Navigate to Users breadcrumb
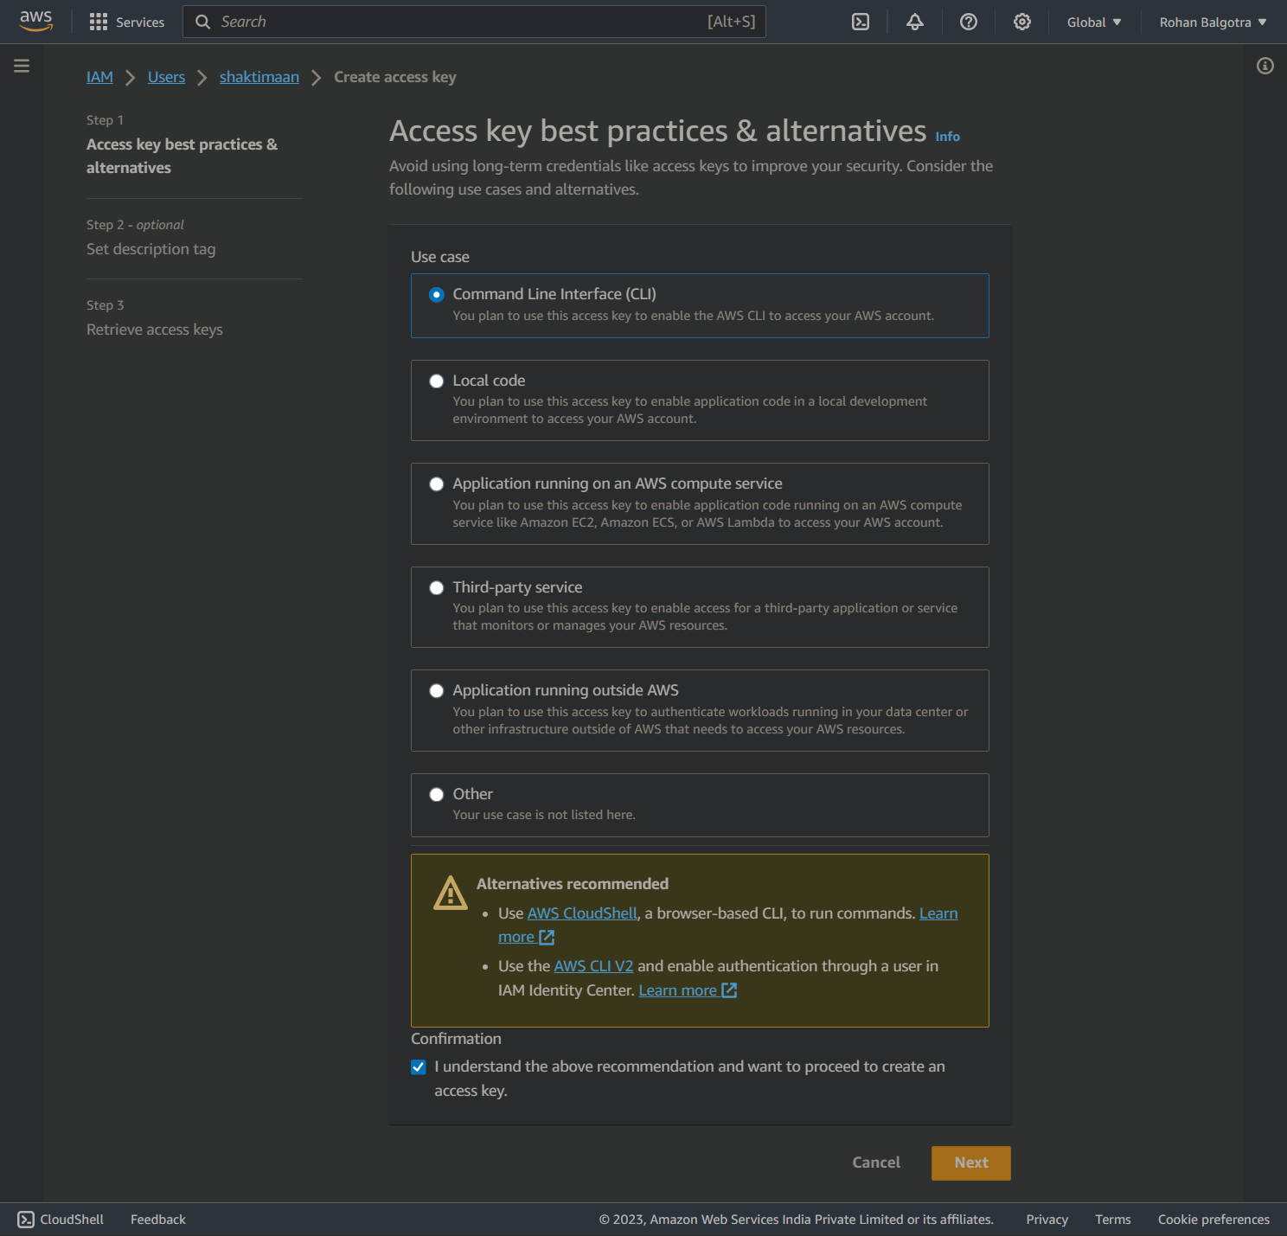 pyautogui.click(x=166, y=77)
